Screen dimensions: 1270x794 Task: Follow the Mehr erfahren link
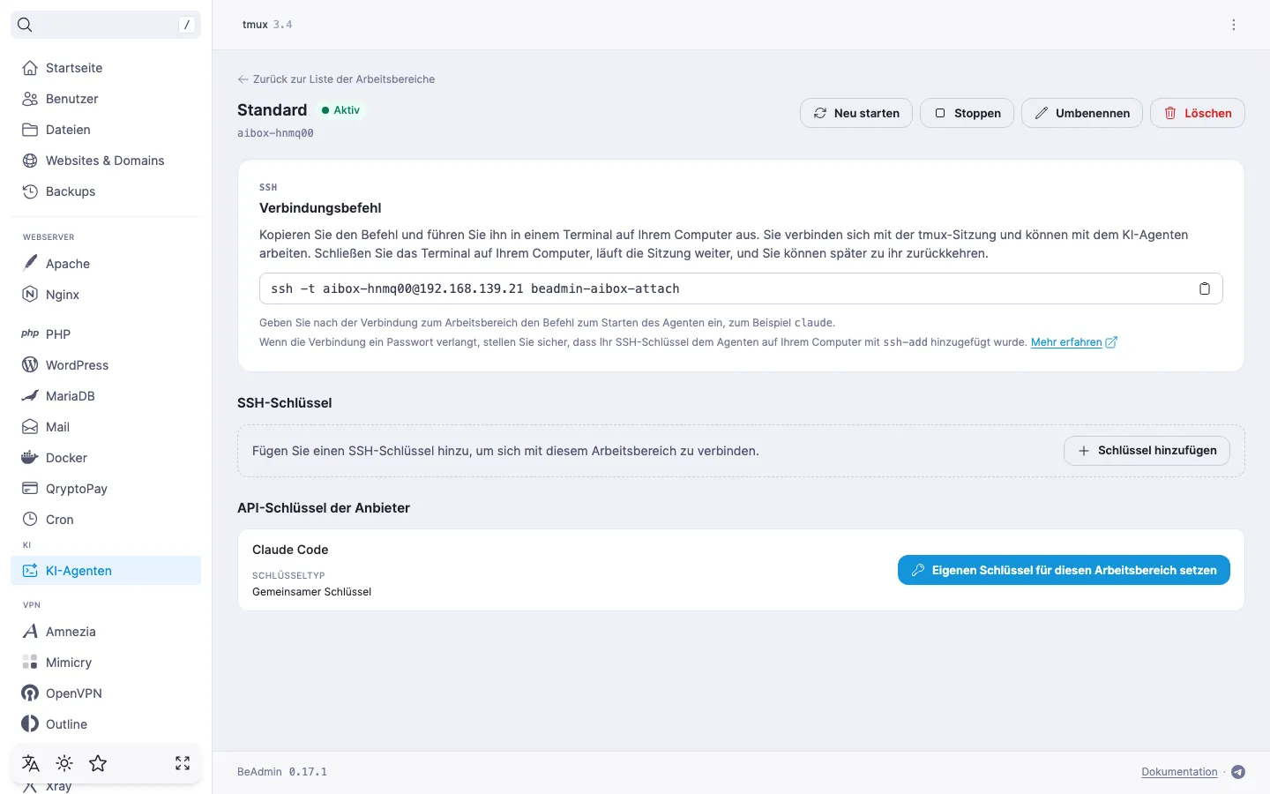1074,342
